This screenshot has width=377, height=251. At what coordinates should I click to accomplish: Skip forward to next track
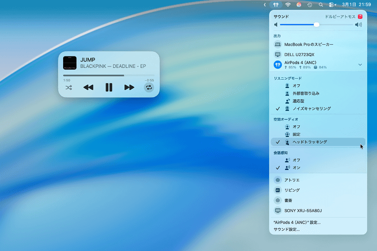click(x=129, y=88)
